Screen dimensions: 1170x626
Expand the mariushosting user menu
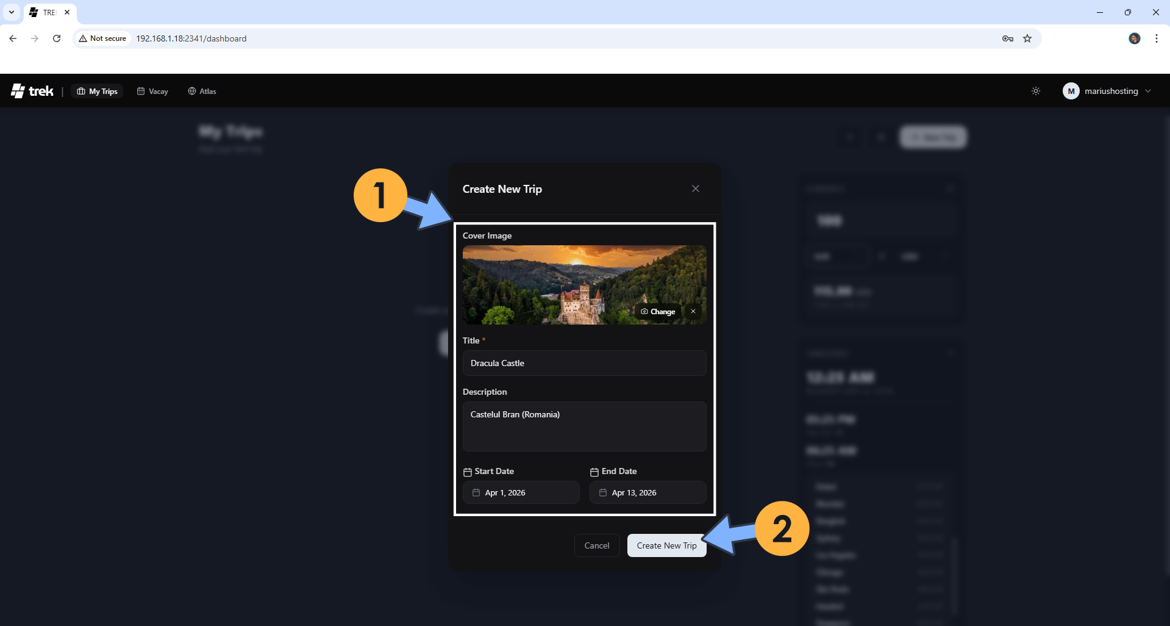tap(1107, 91)
